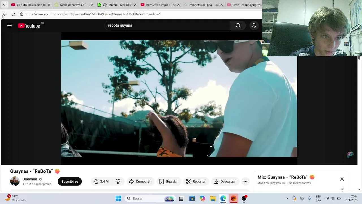Go back with browser back arrow
The image size is (362, 204).
pyautogui.click(x=5, y=14)
